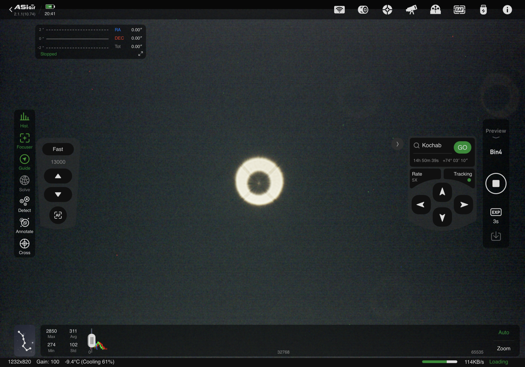This screenshot has height=367, width=525.
Task: Go back using the ASIAIR back arrow
Action: click(x=11, y=10)
